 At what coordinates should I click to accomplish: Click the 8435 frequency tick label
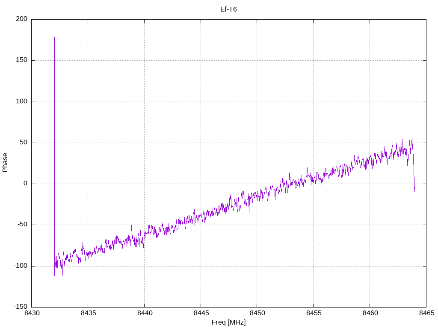click(88, 314)
